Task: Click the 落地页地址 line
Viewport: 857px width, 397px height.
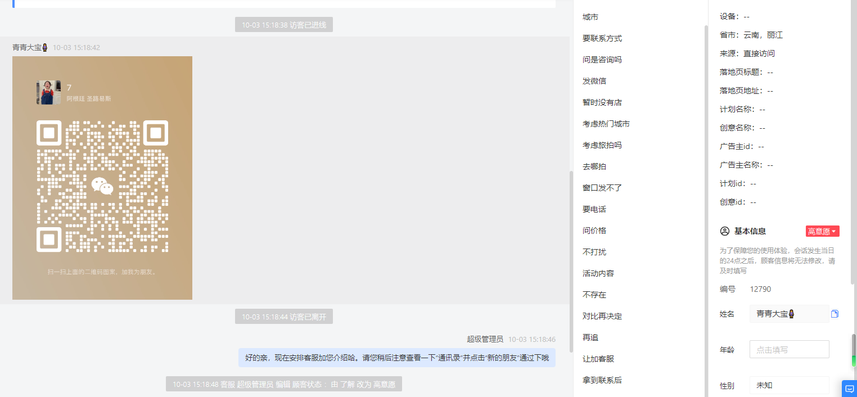Action: (746, 91)
